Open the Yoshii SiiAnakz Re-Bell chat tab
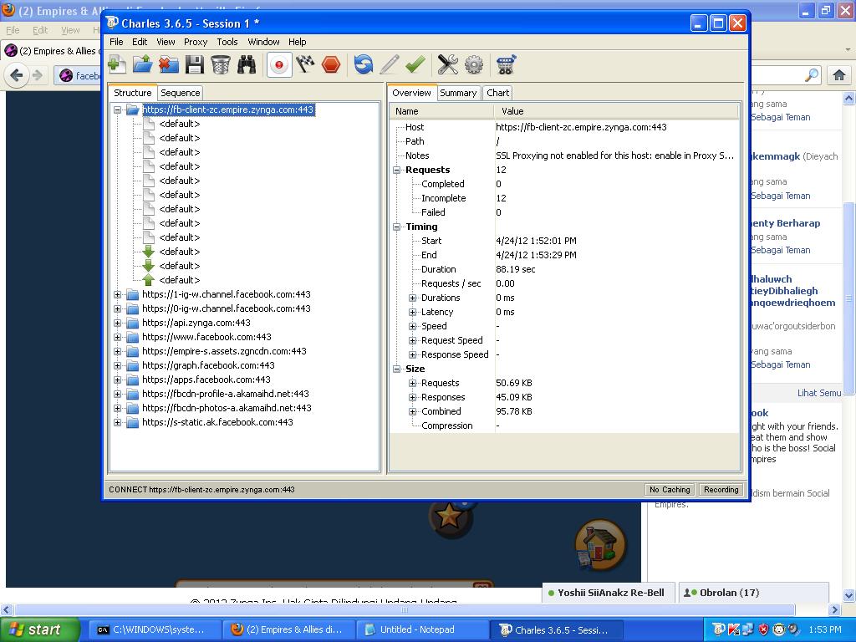Image resolution: width=856 pixels, height=642 pixels. point(607,593)
